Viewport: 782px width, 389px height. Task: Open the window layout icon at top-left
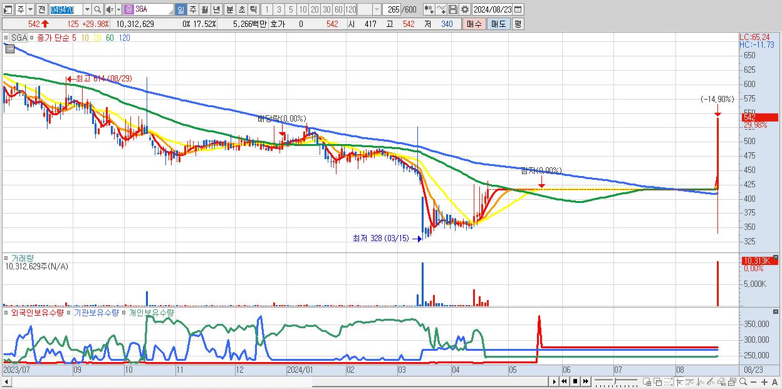coord(8,9)
